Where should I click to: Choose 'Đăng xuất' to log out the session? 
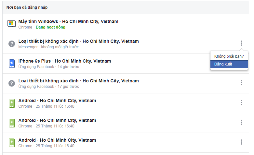pos(229,64)
